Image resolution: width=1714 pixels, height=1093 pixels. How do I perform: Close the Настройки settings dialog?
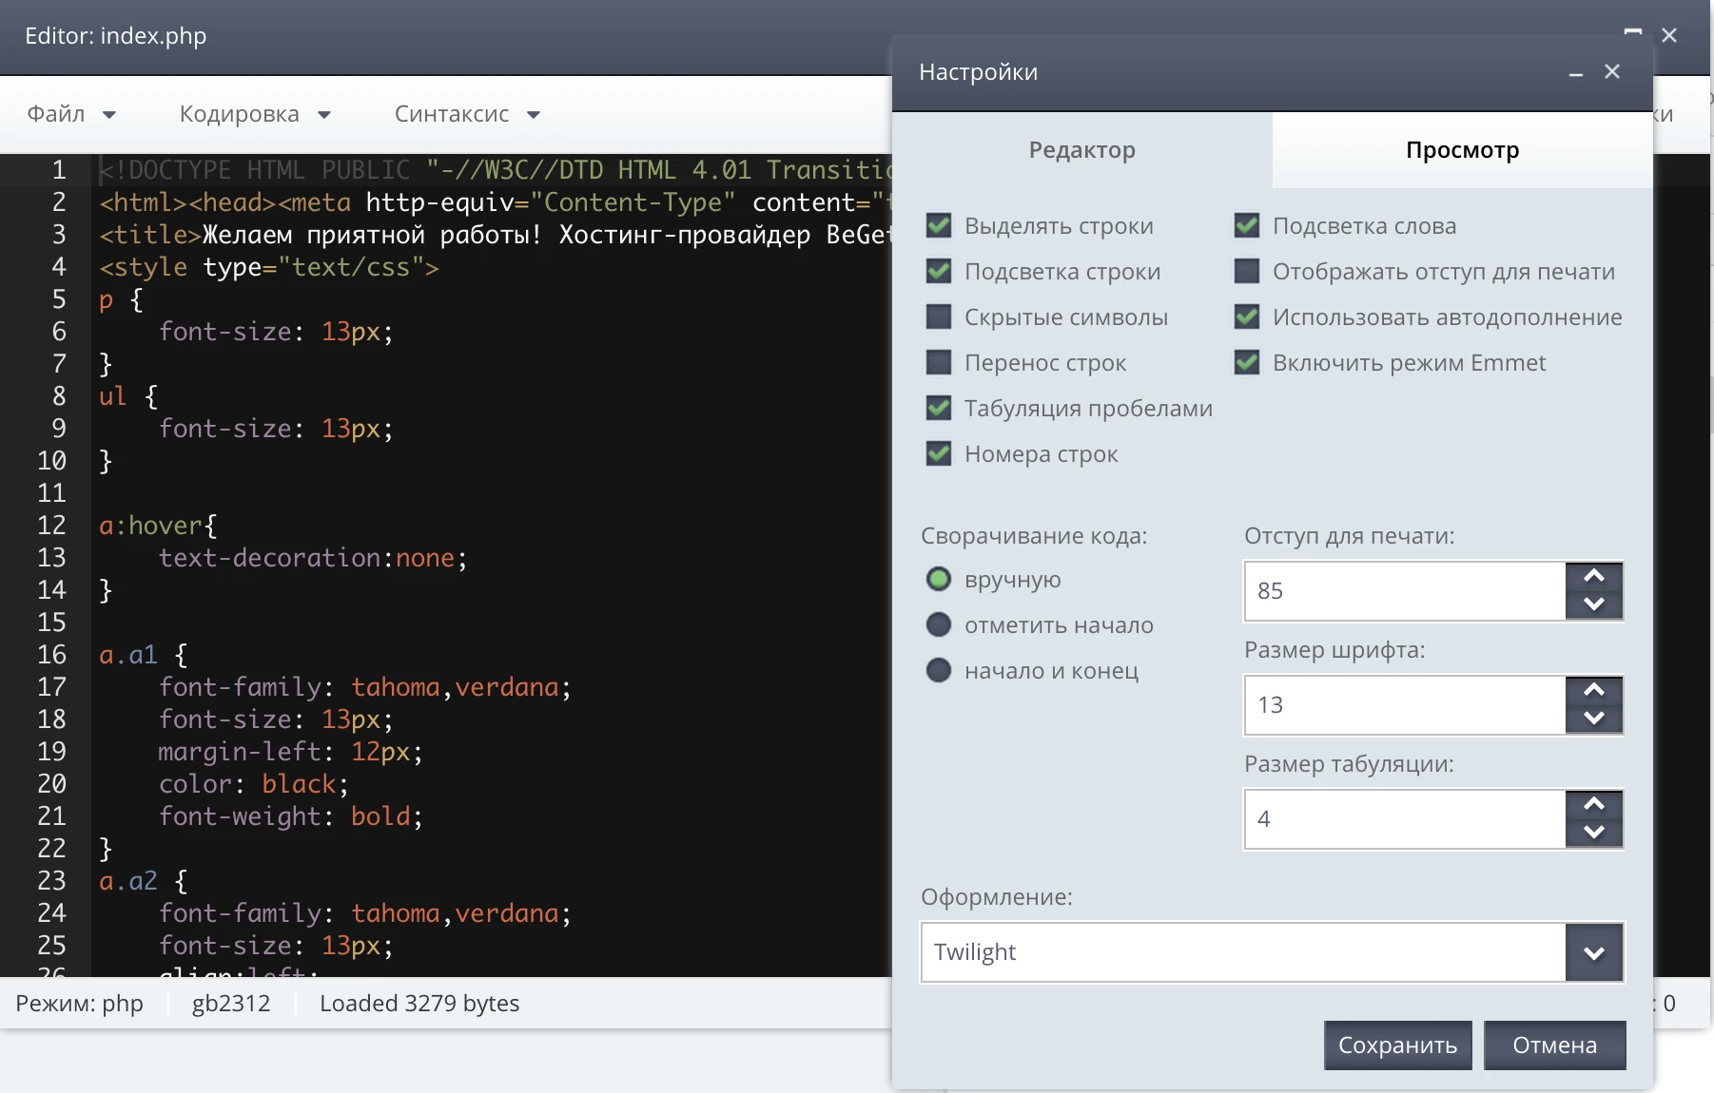coord(1612,72)
